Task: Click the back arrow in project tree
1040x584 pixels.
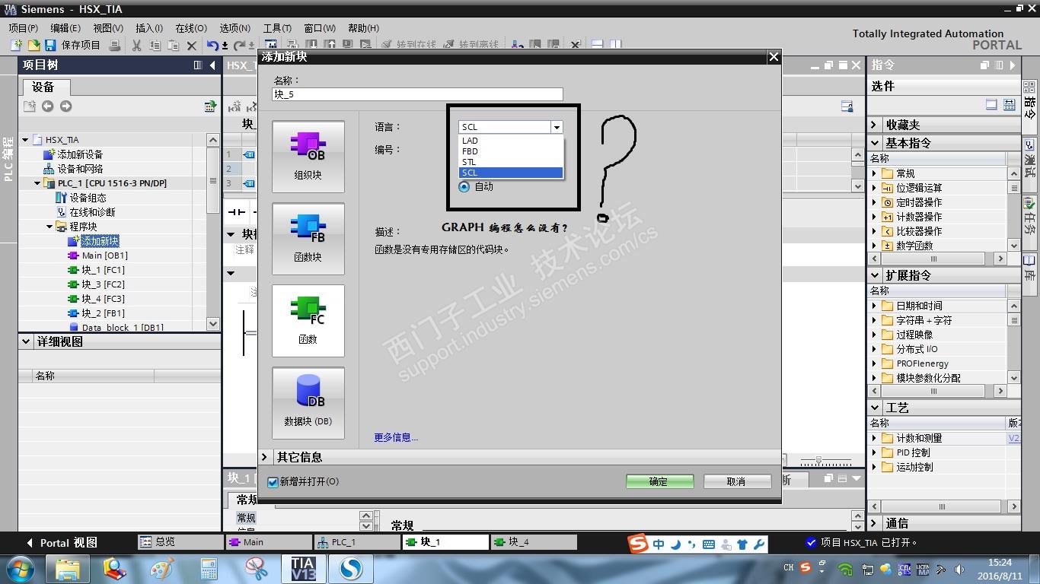Action: click(47, 106)
